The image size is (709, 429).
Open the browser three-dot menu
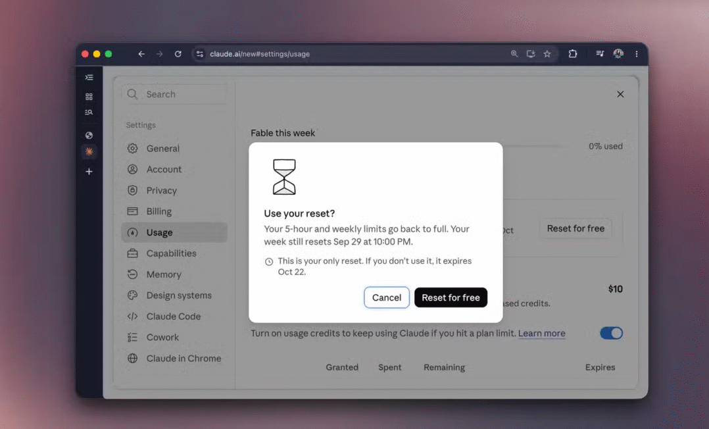pyautogui.click(x=637, y=54)
